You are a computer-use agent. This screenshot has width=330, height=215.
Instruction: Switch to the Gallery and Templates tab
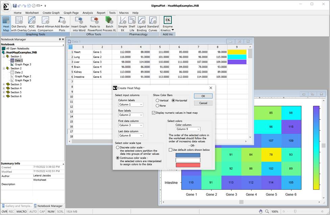17,206
